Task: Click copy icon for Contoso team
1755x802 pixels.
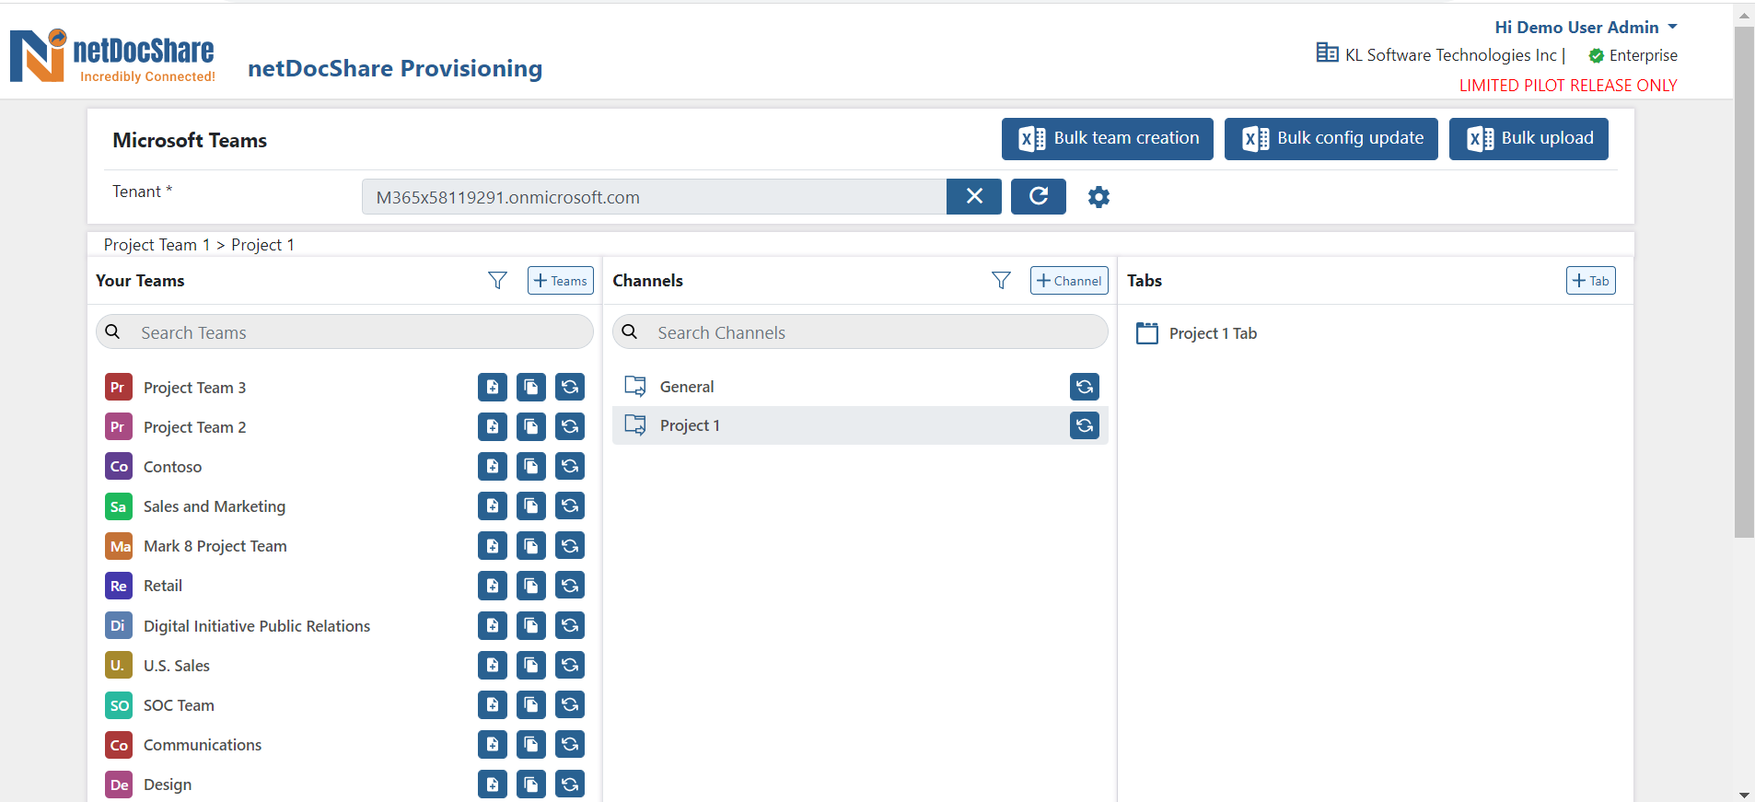Action: (531, 466)
